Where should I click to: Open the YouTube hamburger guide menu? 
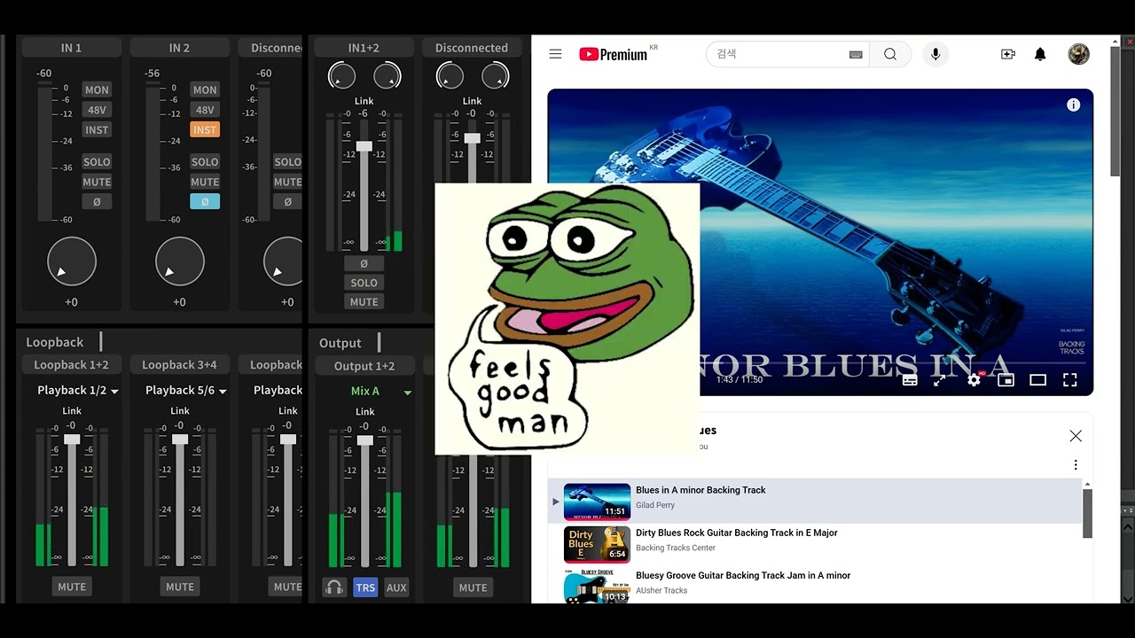pos(555,54)
